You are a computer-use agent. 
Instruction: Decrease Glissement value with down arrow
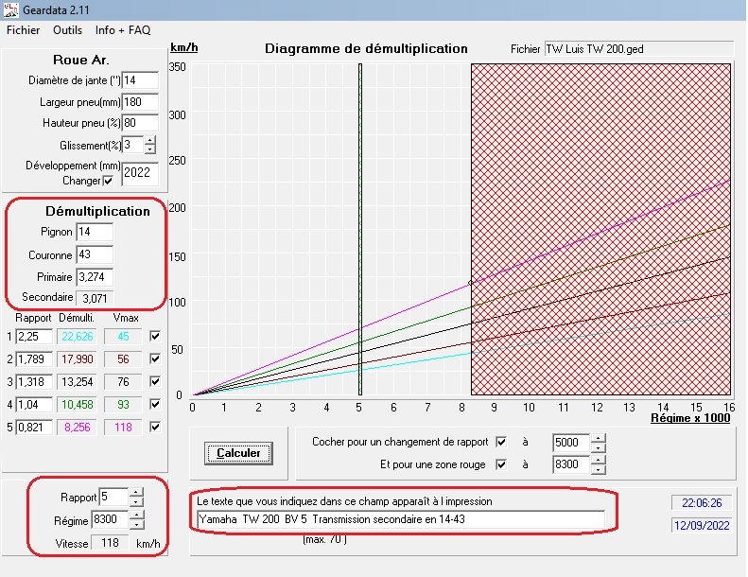[149, 149]
